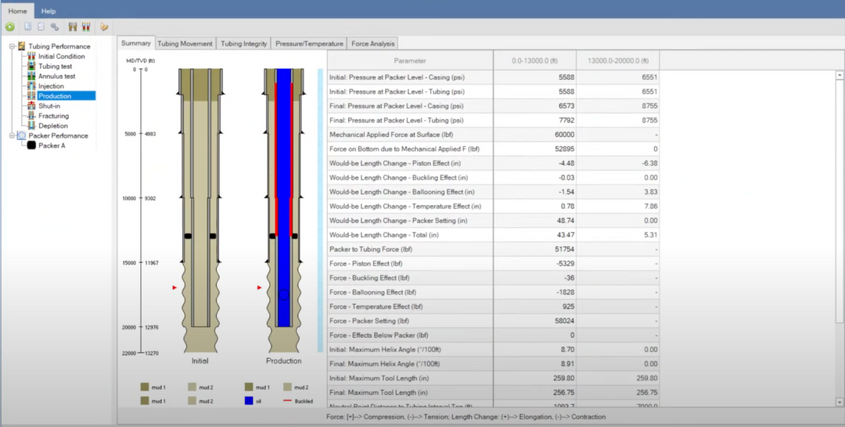
Task: Click red depth marker beside Initial schematic
Action: click(x=174, y=288)
